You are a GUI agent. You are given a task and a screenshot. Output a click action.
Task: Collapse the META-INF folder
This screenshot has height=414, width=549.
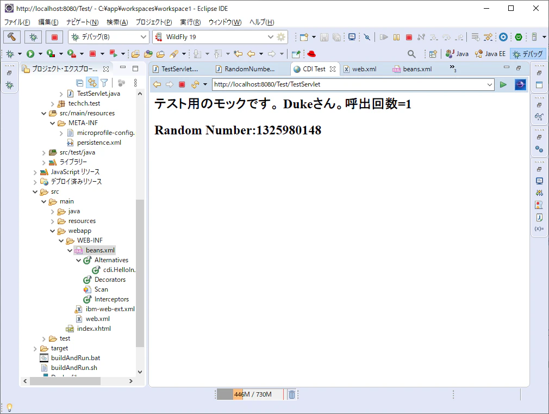(53, 123)
